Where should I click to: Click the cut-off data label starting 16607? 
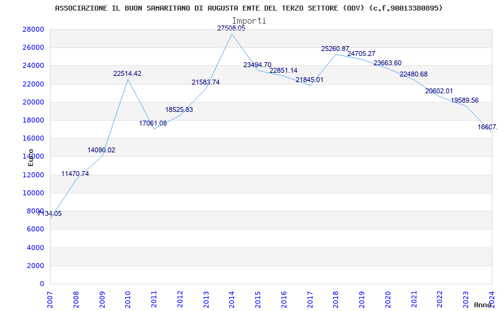(x=487, y=128)
